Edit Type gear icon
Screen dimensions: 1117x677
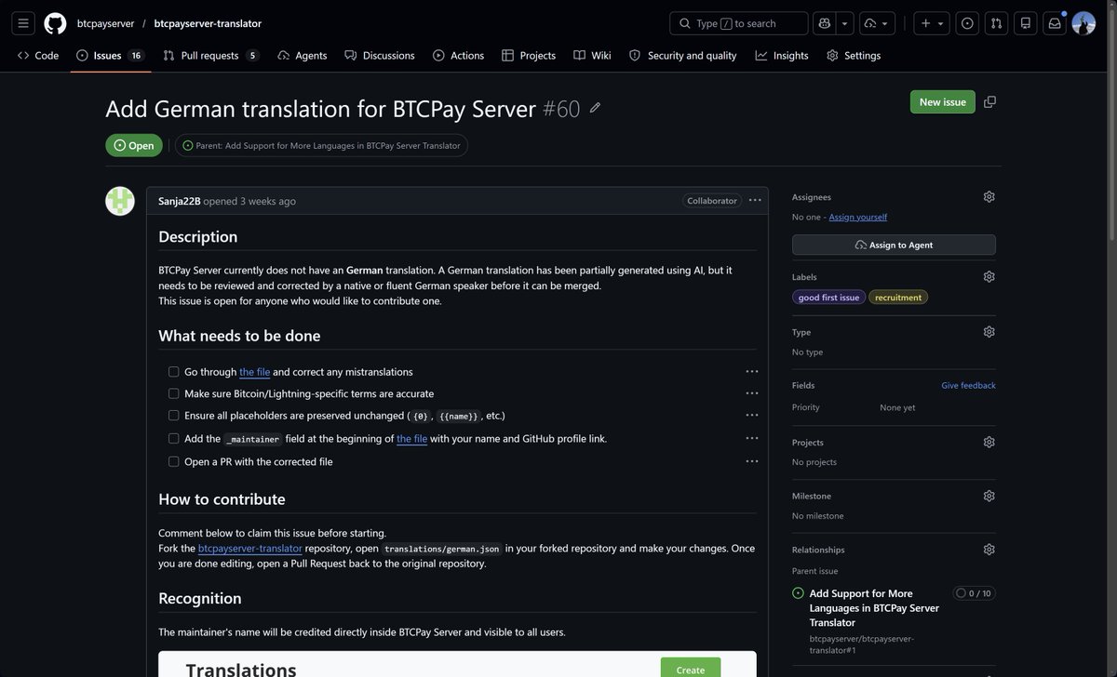(x=989, y=331)
